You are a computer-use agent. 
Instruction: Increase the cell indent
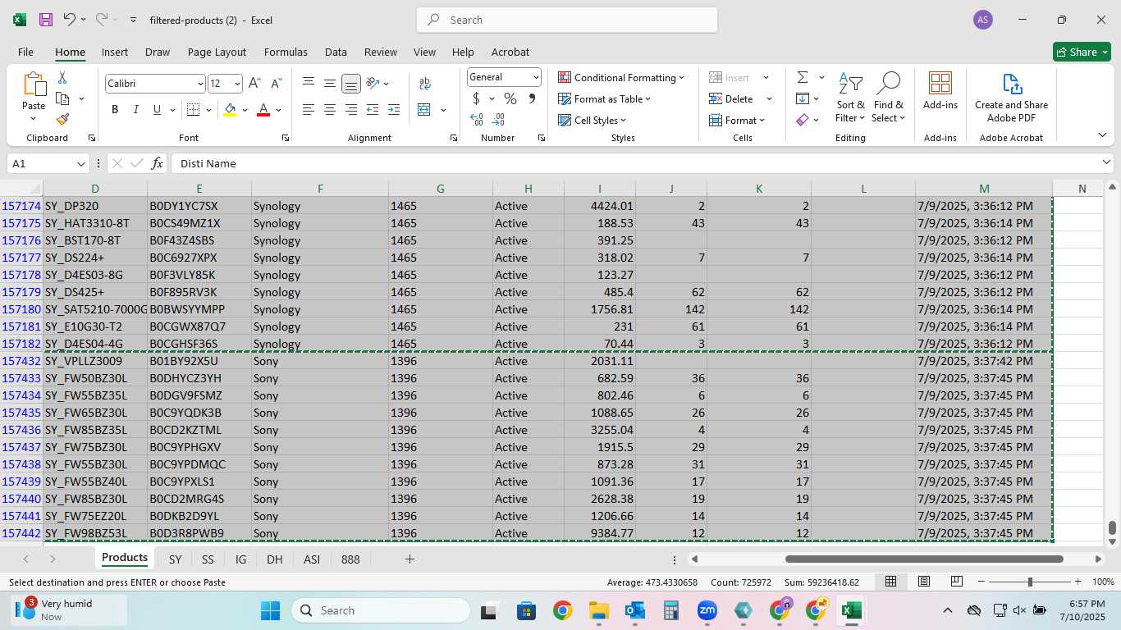(394, 110)
